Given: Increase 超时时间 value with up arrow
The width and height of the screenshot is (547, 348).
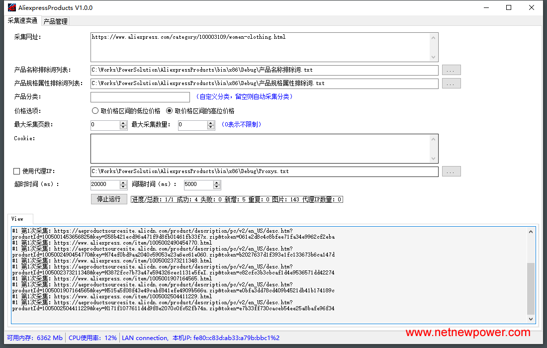Looking at the screenshot, I should click(123, 182).
